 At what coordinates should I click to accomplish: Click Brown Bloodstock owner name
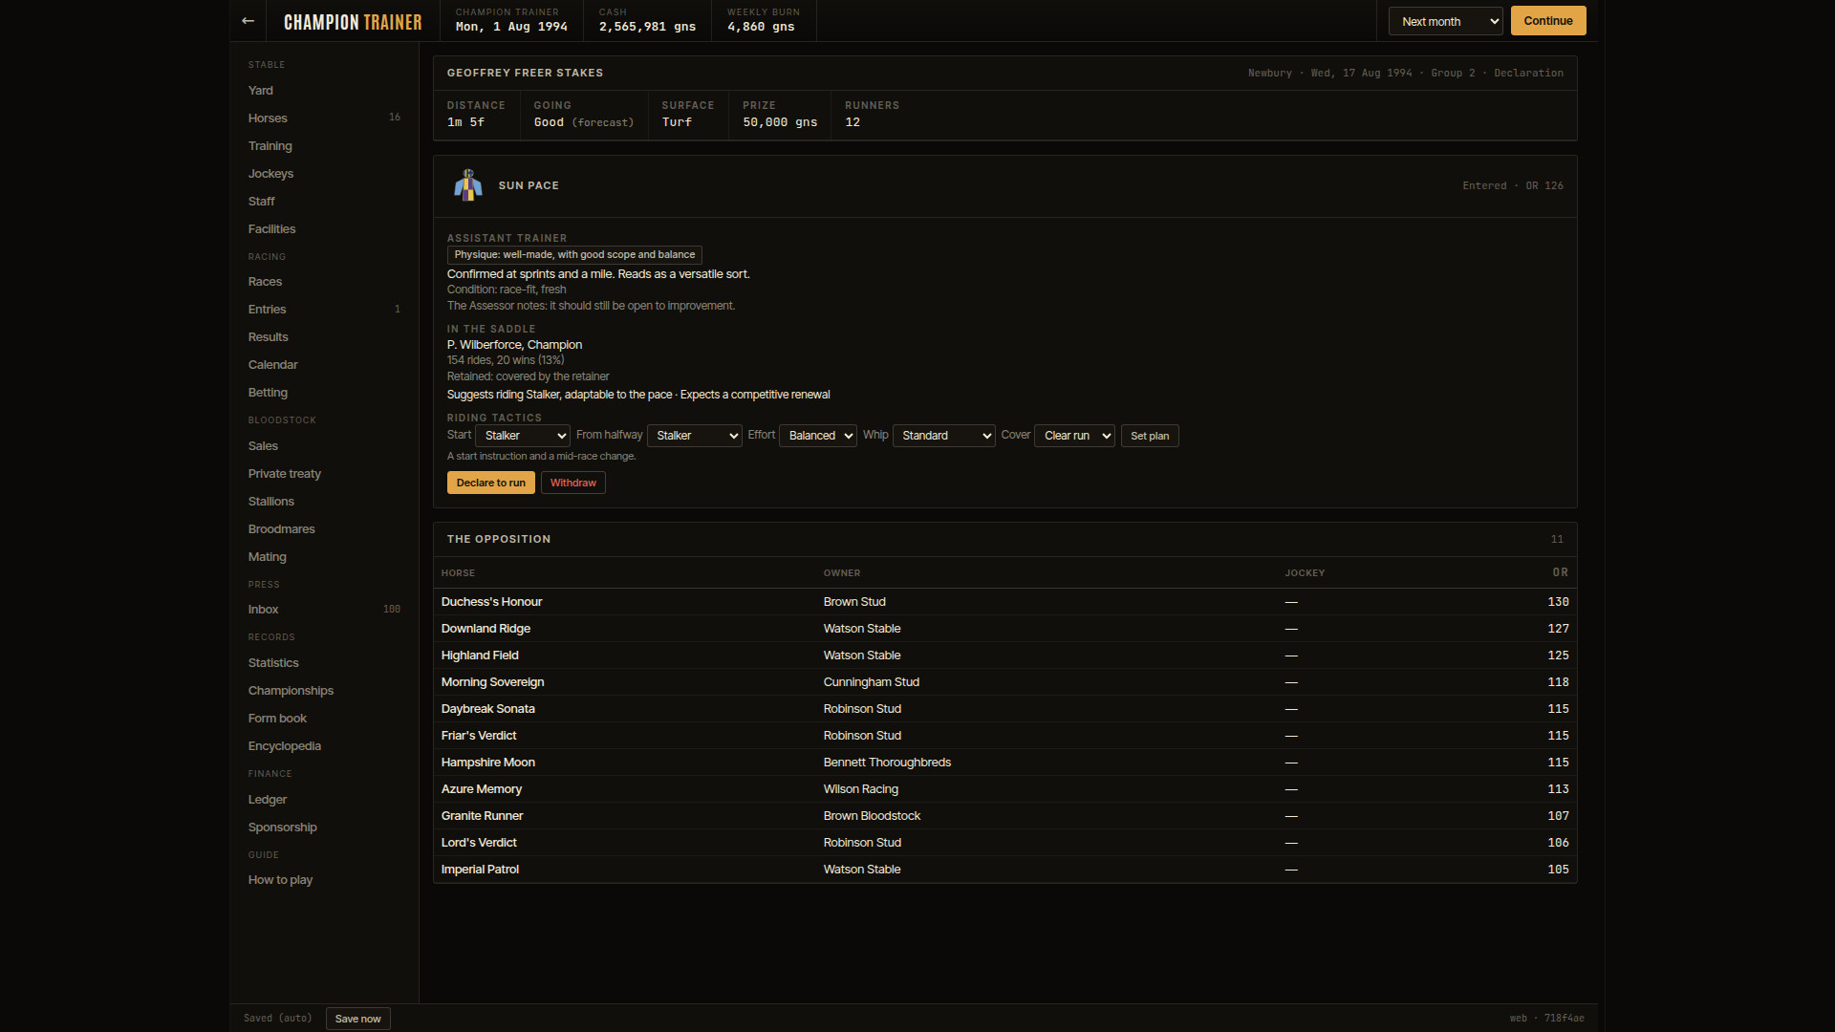coord(872,816)
